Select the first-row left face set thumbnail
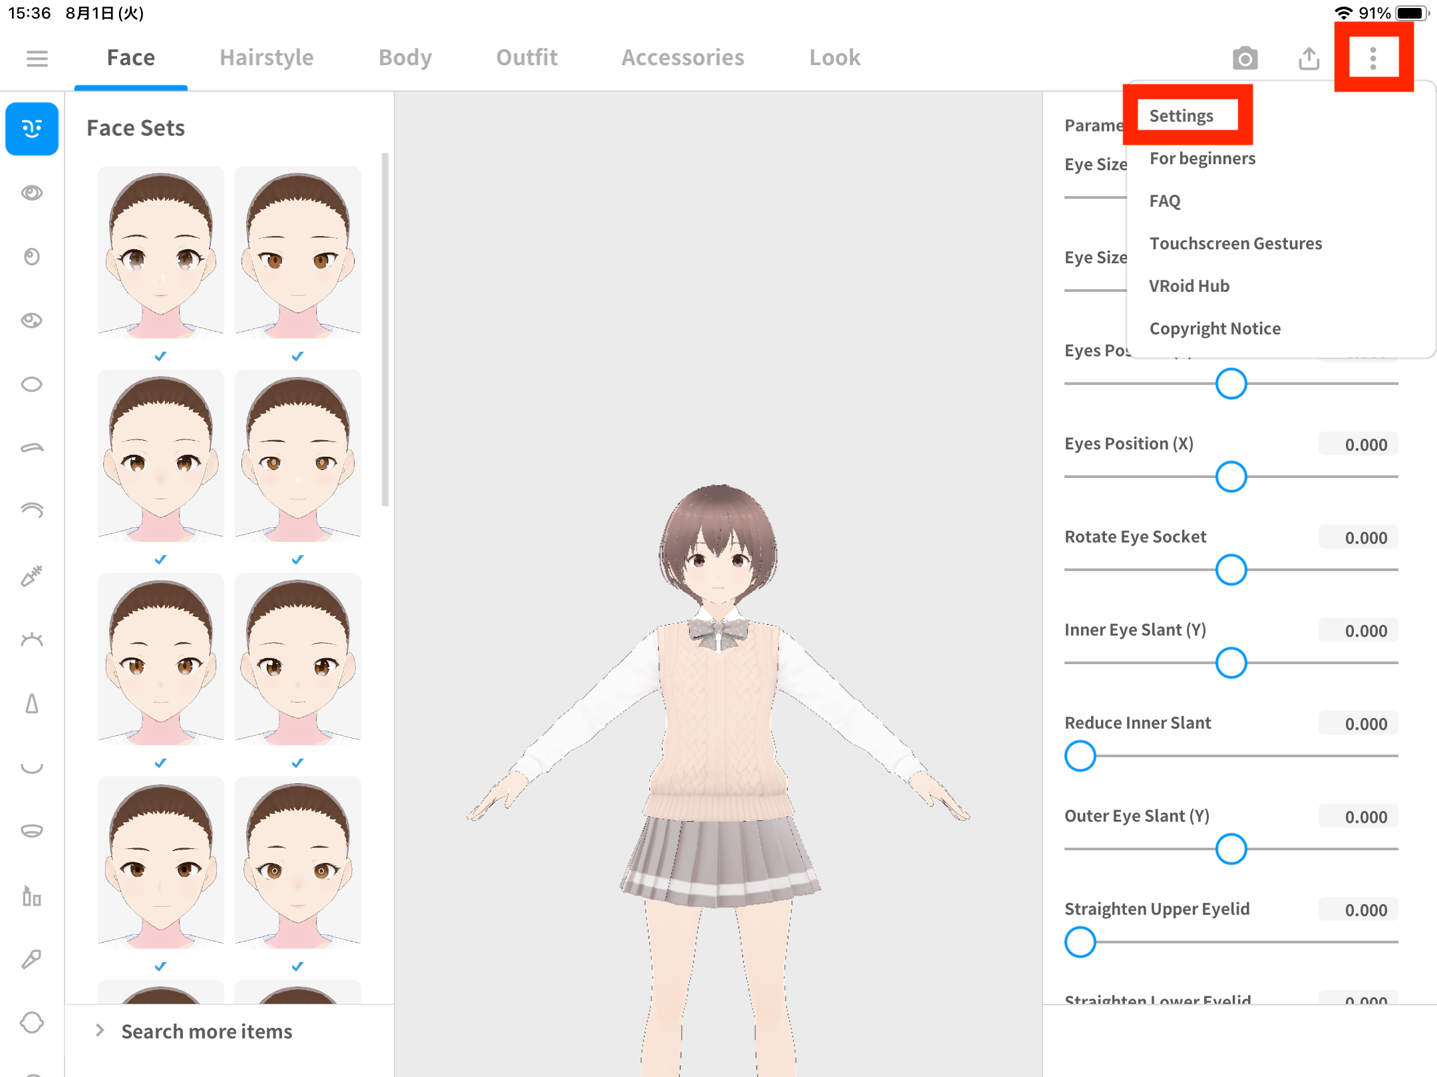This screenshot has height=1077, width=1437. click(161, 252)
